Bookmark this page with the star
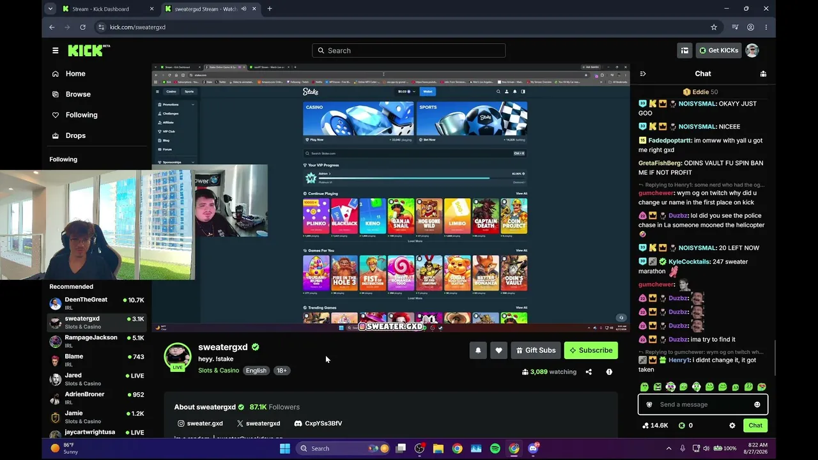Screen dimensions: 818x460 click(714, 27)
